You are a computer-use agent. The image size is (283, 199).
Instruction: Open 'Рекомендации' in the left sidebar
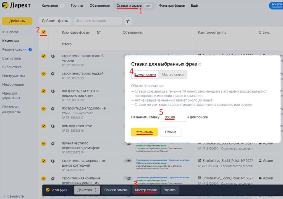point(14,50)
